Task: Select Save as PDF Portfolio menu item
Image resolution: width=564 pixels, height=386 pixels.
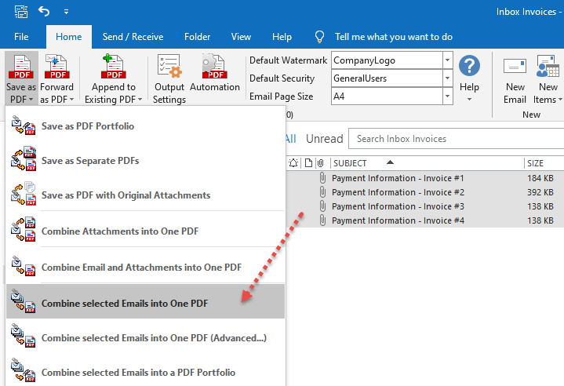Action: click(x=88, y=126)
